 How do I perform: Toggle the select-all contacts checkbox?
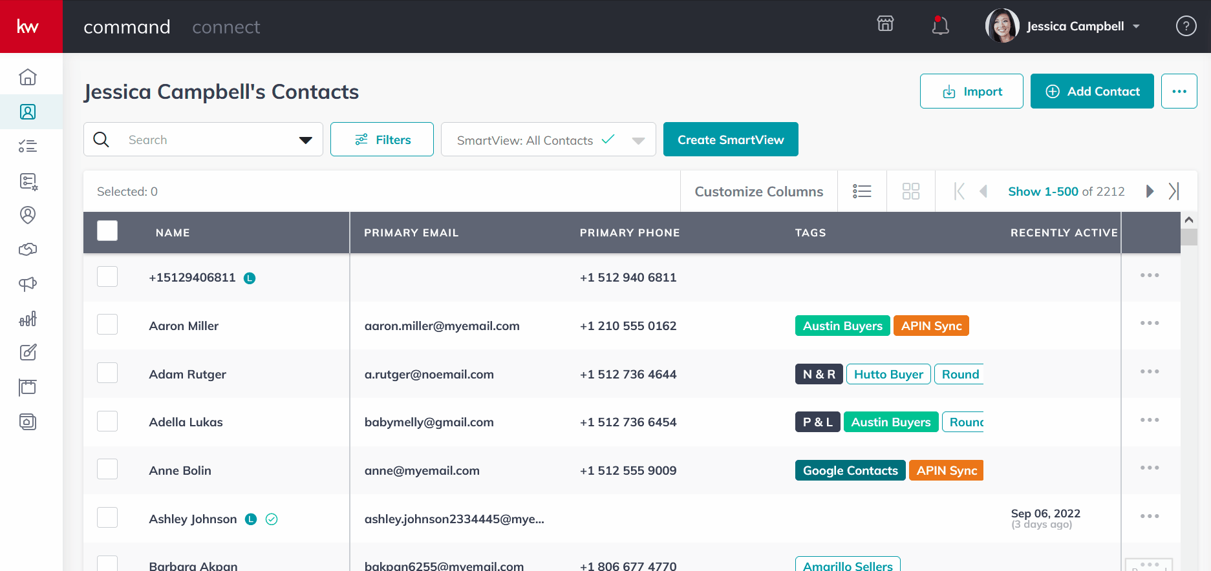[x=107, y=231]
